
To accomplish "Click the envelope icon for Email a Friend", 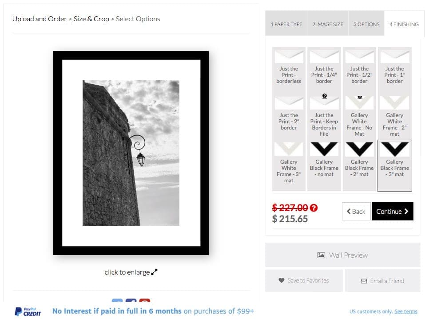I will coord(364,281).
